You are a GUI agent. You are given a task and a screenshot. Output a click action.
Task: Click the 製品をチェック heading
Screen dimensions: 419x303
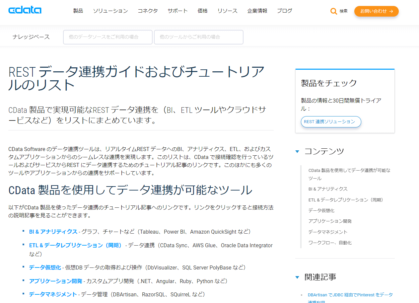tap(329, 83)
